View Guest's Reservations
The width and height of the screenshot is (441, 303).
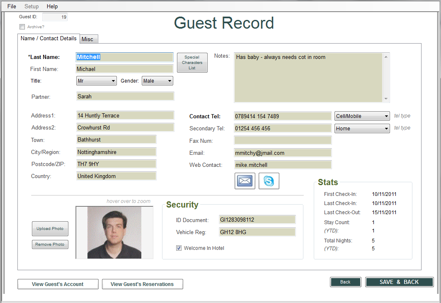point(142,284)
